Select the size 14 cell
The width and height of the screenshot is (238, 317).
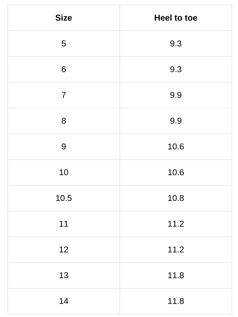pos(63,301)
